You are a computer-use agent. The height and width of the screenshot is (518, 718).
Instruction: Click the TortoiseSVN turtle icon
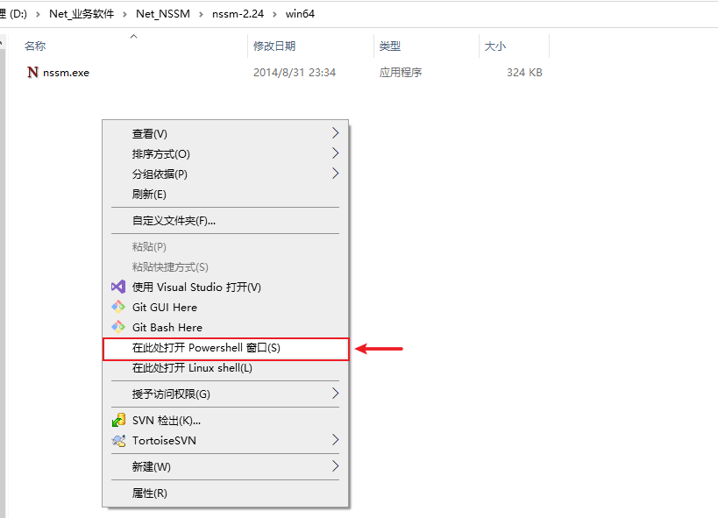[118, 441]
